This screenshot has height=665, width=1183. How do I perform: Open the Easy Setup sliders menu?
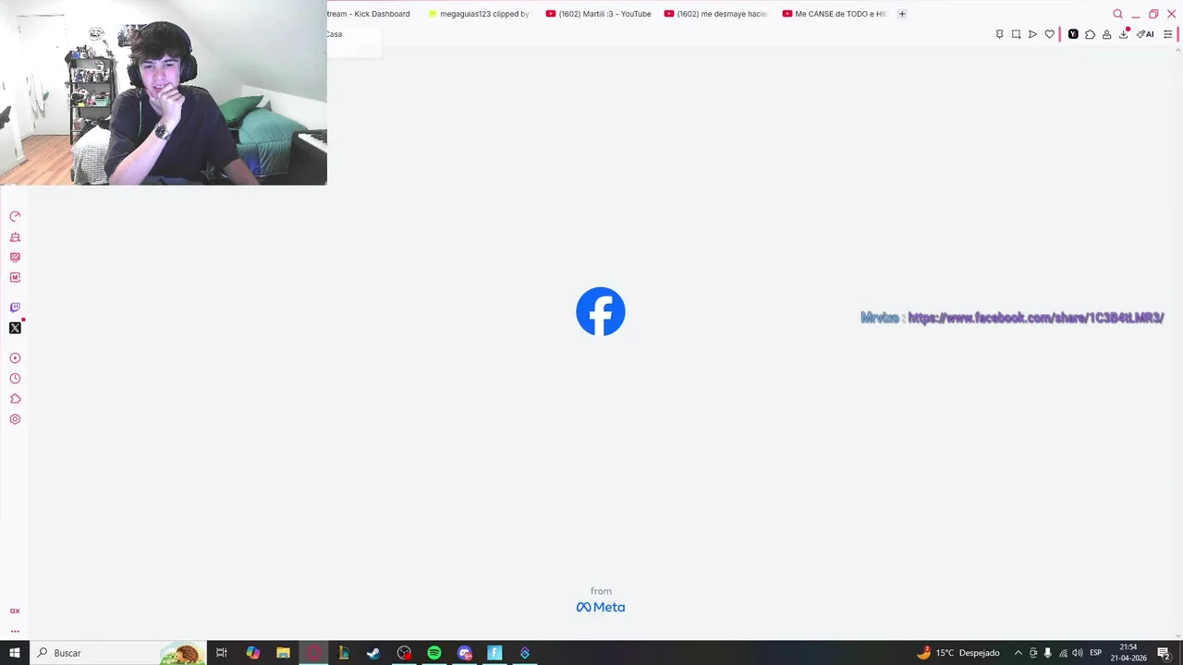point(1167,34)
